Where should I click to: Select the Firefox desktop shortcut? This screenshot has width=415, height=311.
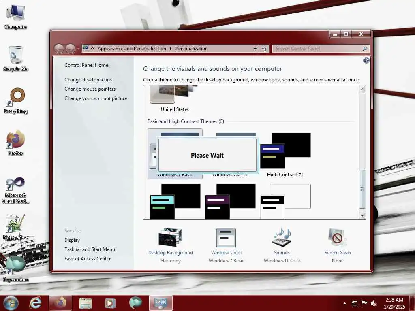pyautogui.click(x=15, y=143)
